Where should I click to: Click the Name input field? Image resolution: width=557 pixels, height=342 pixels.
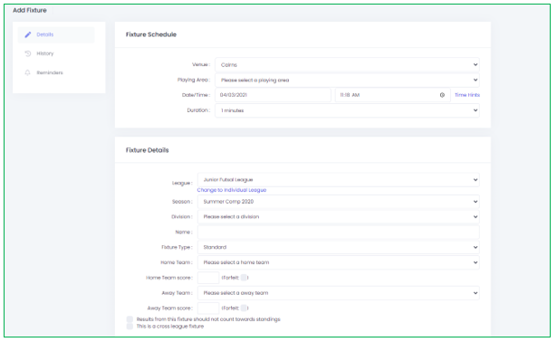338,232
